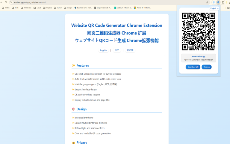Open the Codeium bookmark
Viewport: 230px width, 144px height.
[x=123, y=8]
